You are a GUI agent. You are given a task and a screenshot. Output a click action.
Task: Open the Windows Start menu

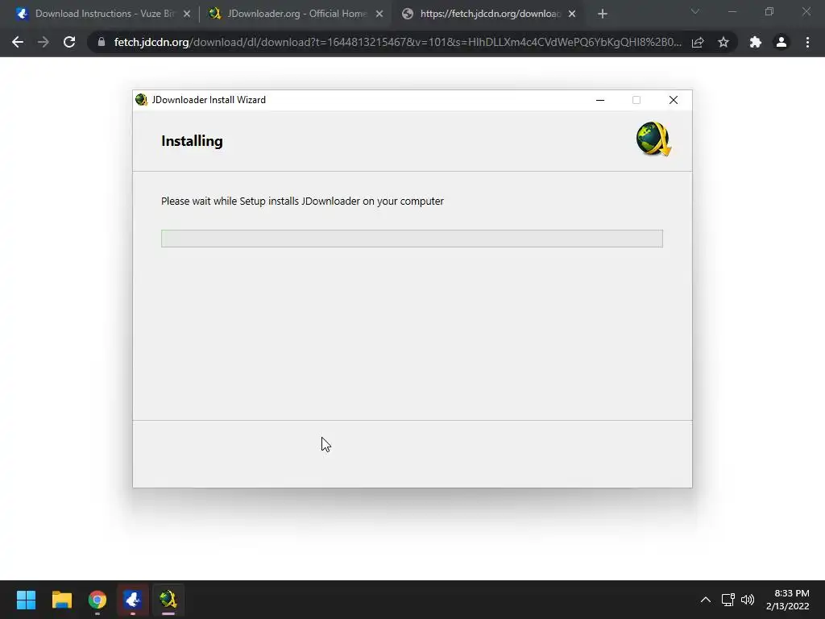(x=26, y=600)
